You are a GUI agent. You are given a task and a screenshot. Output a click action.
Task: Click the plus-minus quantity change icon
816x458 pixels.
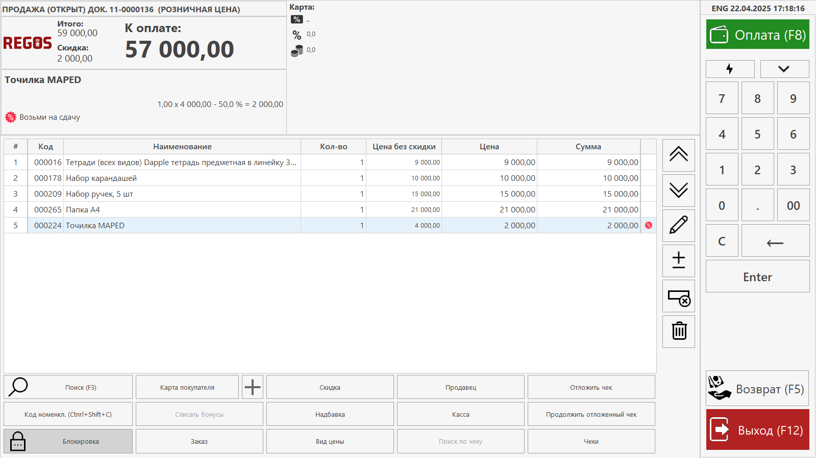[x=678, y=260]
